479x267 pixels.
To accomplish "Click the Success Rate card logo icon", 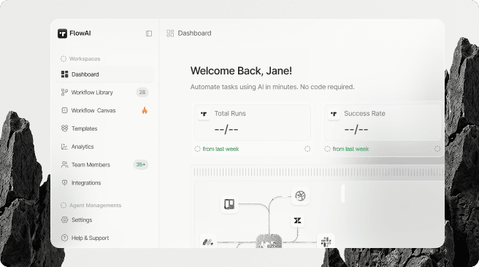I will coord(334,114).
